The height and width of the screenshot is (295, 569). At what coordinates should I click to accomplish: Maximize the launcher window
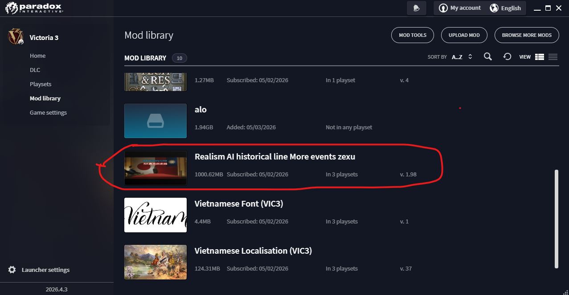coord(548,8)
